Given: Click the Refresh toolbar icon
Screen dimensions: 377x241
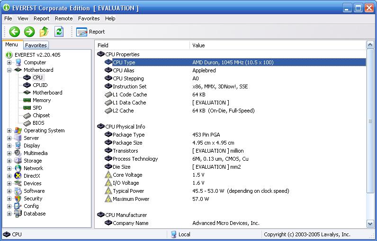Looking at the screenshot, I should (59, 32).
